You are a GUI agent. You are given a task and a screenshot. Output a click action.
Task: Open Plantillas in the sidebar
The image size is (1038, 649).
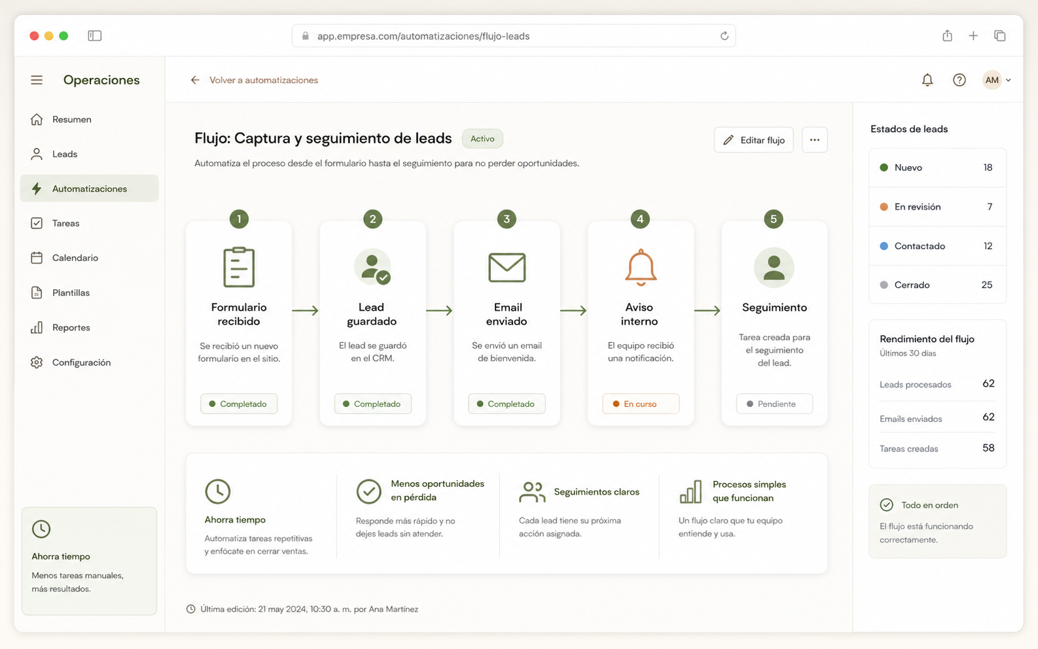[x=90, y=292]
